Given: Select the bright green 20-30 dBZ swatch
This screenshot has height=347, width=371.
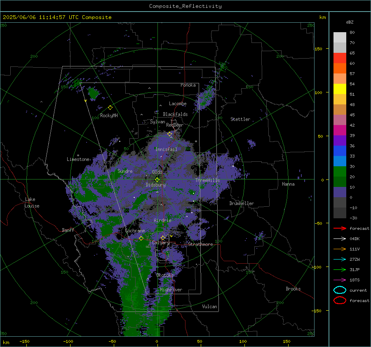Looking at the screenshot, I should click(340, 172).
